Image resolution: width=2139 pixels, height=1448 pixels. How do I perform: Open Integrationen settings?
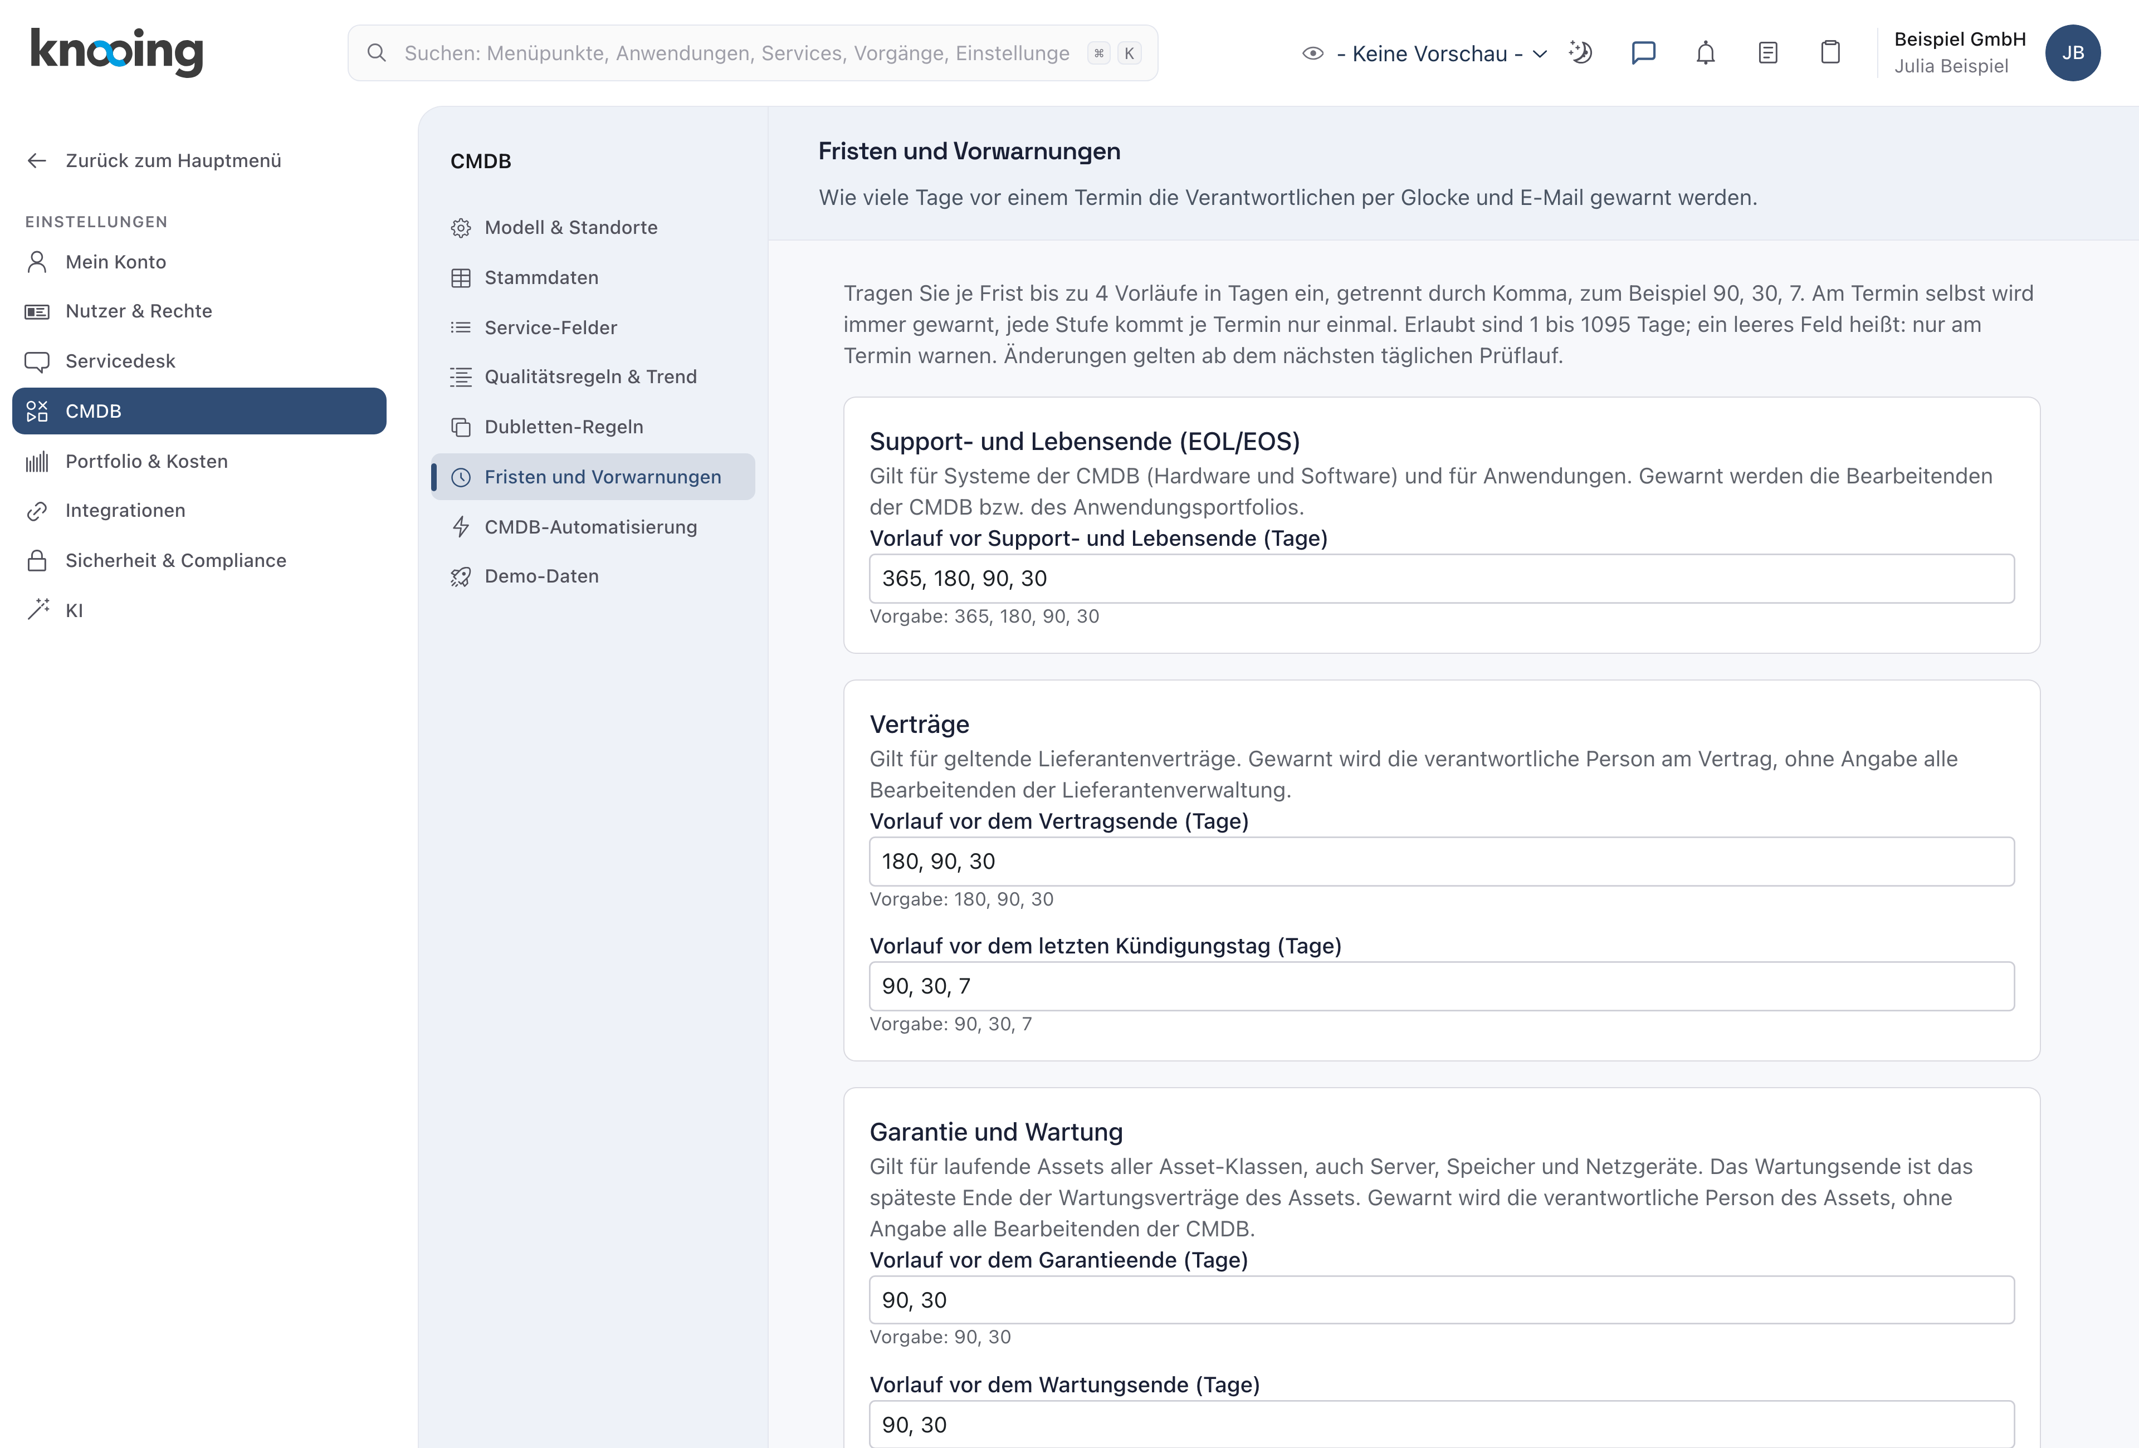point(199,511)
